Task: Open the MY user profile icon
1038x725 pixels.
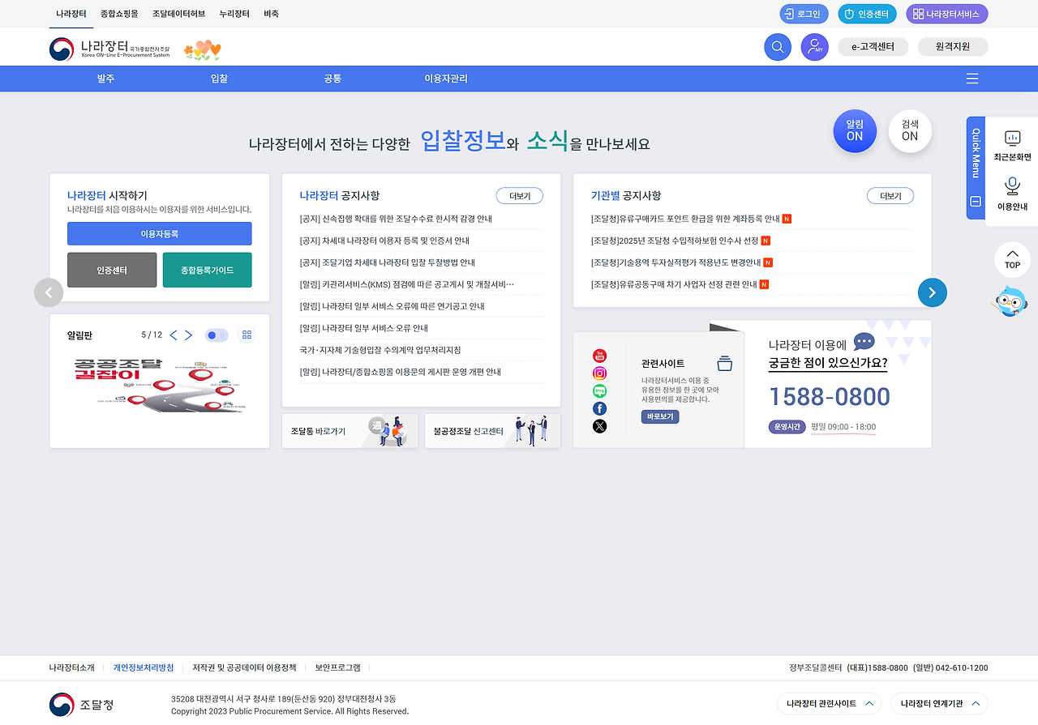Action: tap(814, 47)
